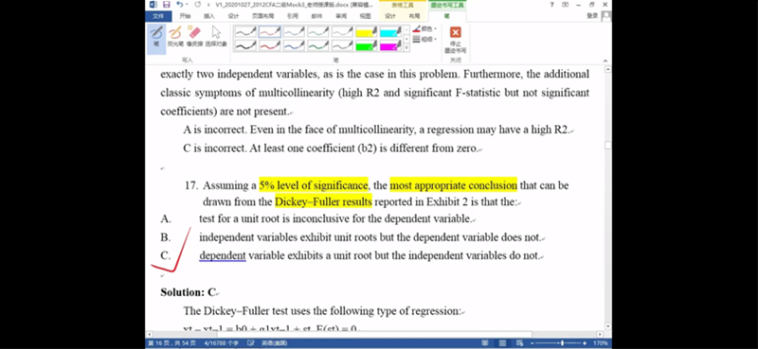Switch to the 视图 View tab
This screenshot has height=349, width=758.
pyautogui.click(x=365, y=16)
